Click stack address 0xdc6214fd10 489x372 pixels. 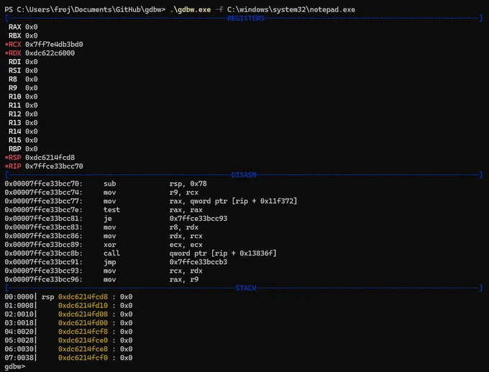click(x=83, y=306)
